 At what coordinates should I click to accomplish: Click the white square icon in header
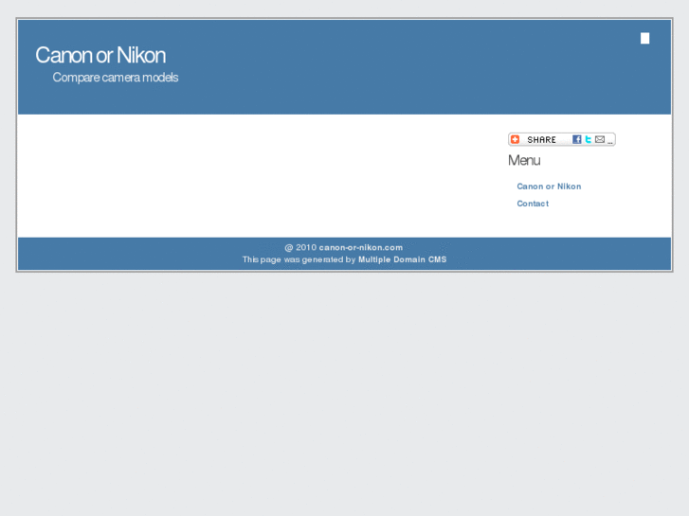pyautogui.click(x=644, y=39)
